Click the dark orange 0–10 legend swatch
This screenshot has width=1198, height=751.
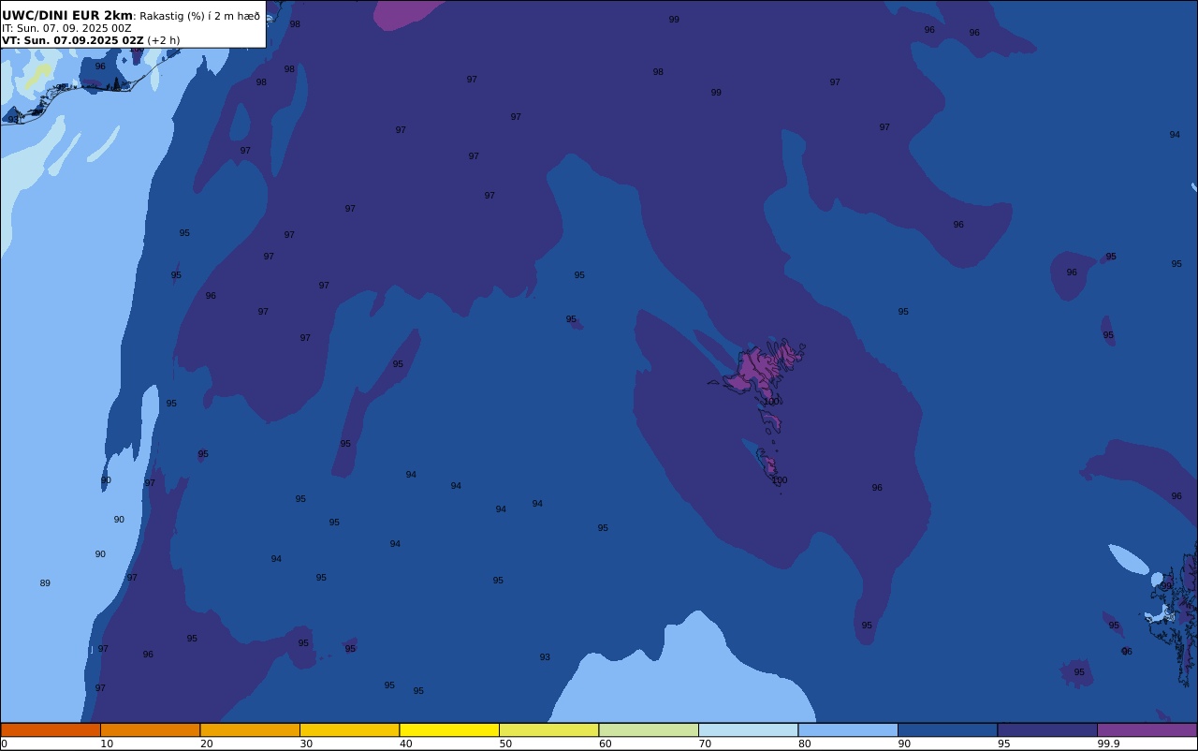[51, 729]
